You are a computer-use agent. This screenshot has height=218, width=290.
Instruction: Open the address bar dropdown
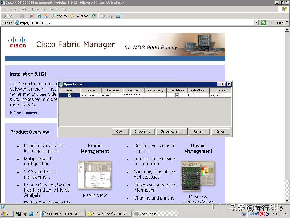257,23
